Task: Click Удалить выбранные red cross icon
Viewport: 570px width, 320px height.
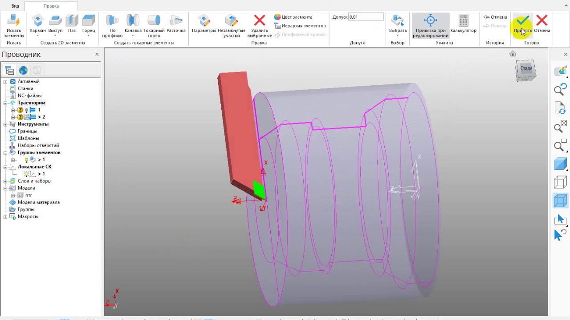Action: coord(259,20)
